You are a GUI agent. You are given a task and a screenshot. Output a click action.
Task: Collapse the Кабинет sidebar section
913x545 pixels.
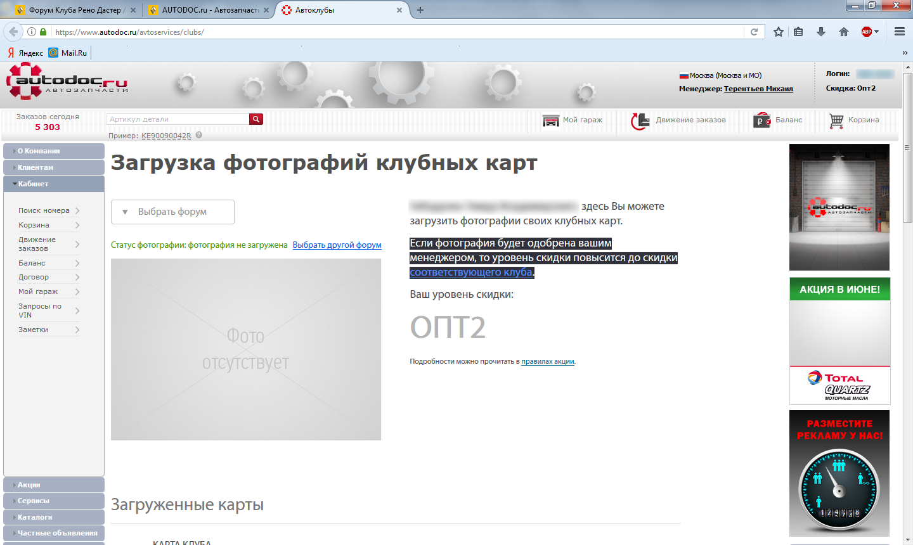[x=54, y=184]
